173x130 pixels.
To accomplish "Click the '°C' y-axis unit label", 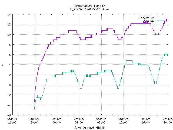I will [3, 65].
